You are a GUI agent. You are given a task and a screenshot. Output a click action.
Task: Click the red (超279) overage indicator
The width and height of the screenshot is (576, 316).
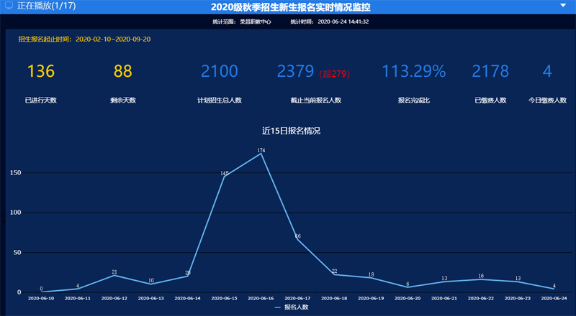[x=334, y=73]
